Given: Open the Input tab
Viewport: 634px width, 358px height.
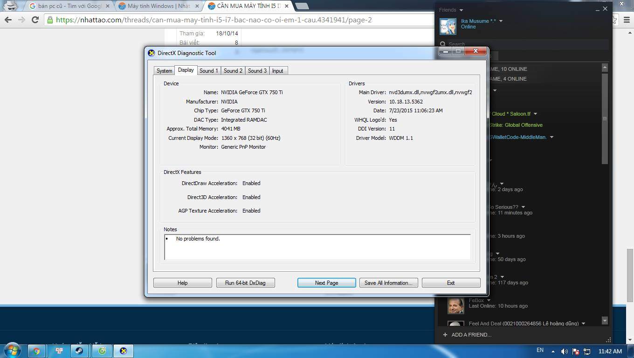Looking at the screenshot, I should 277,71.
